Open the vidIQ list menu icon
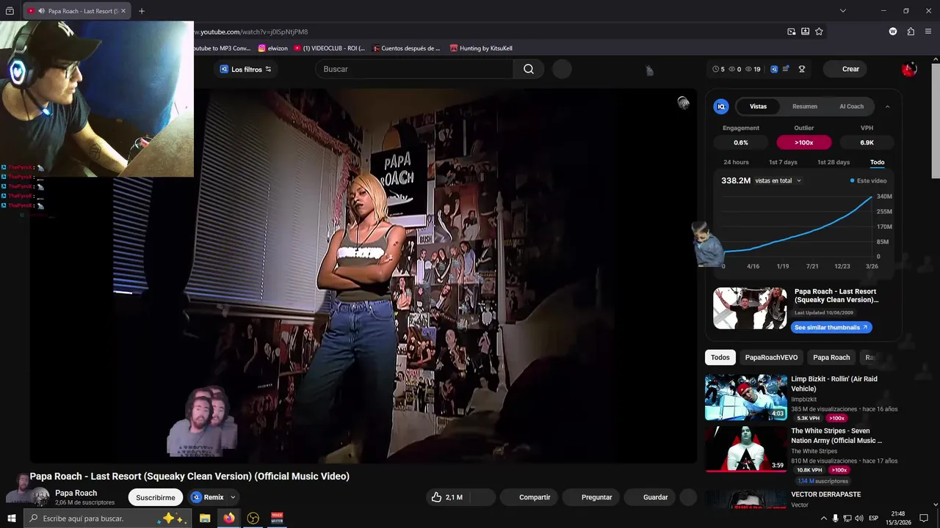940x528 pixels. coord(786,69)
